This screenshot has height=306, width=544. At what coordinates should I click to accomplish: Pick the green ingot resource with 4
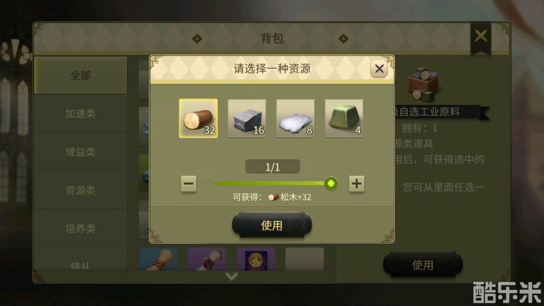[344, 118]
